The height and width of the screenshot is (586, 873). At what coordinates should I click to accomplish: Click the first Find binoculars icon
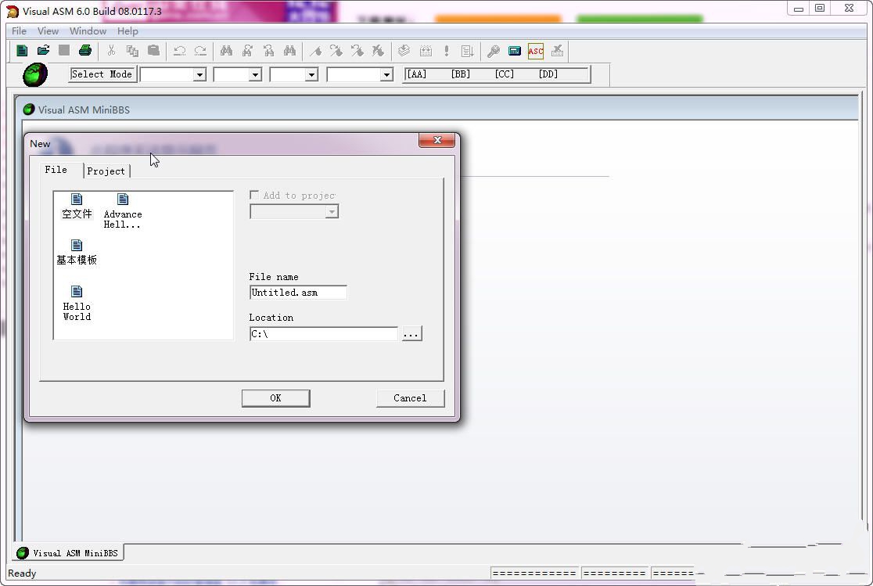pos(226,51)
